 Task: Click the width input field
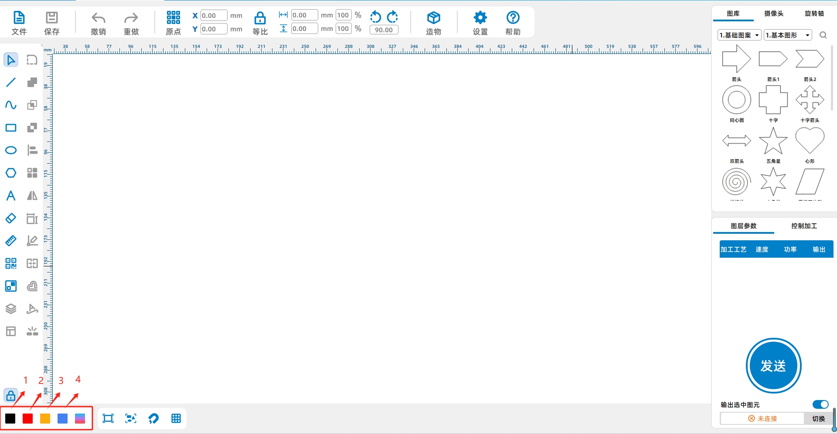pos(304,15)
